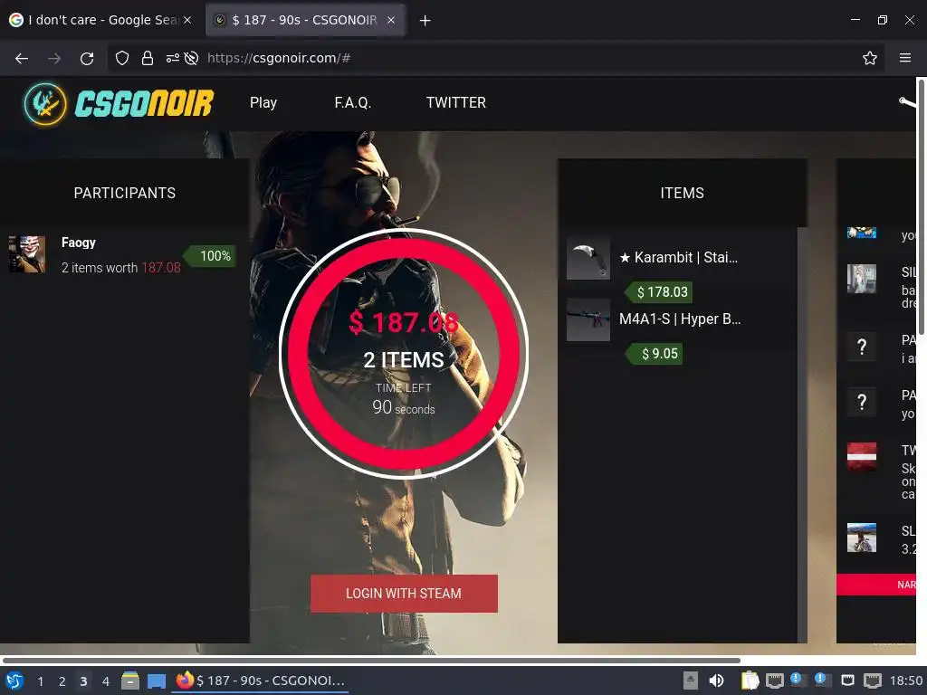Open the clipboard manager tray icon
This screenshot has height=695, width=927.
(750, 681)
